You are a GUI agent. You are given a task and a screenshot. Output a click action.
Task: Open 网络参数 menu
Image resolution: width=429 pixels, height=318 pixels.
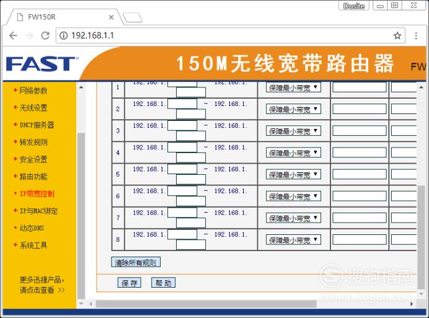point(33,91)
